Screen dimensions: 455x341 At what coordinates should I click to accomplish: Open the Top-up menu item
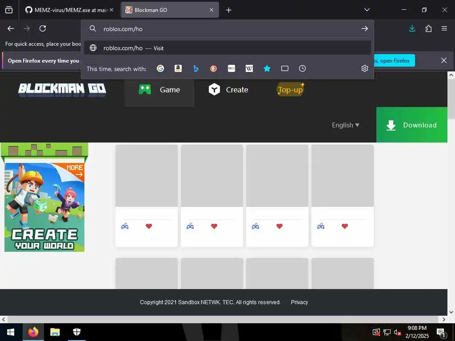[291, 90]
